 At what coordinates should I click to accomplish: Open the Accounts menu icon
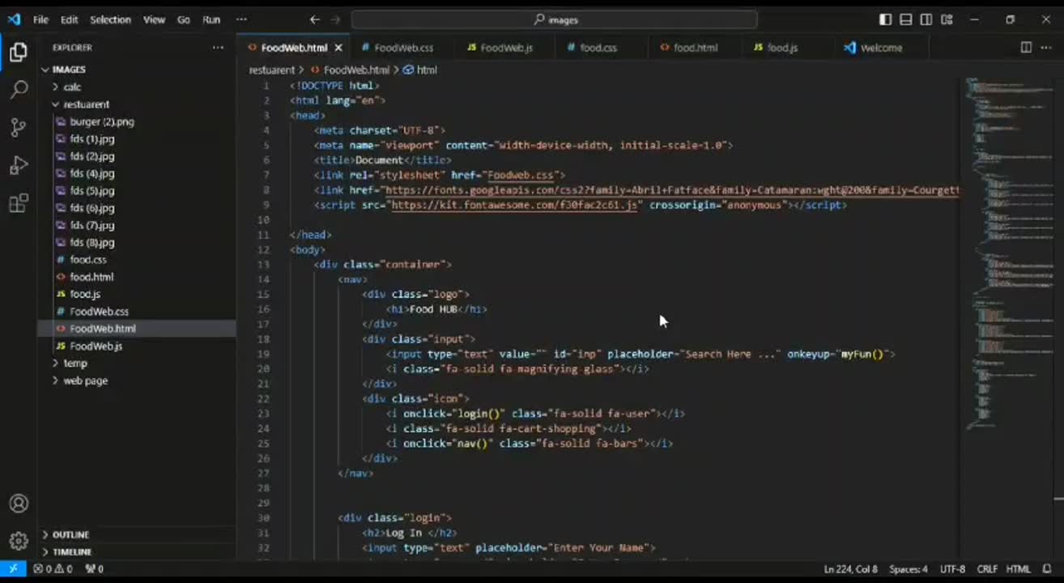(18, 504)
